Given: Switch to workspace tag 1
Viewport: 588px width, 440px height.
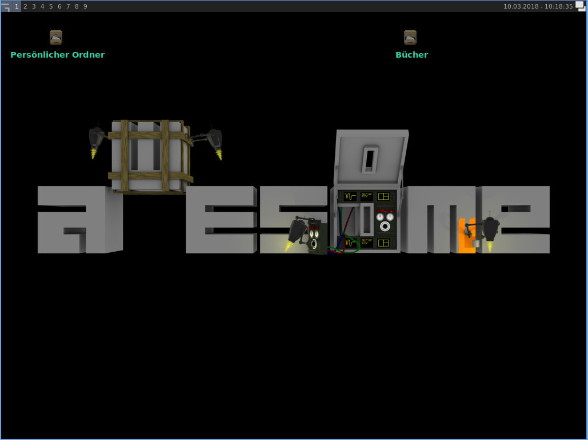Looking at the screenshot, I should tap(17, 6).
